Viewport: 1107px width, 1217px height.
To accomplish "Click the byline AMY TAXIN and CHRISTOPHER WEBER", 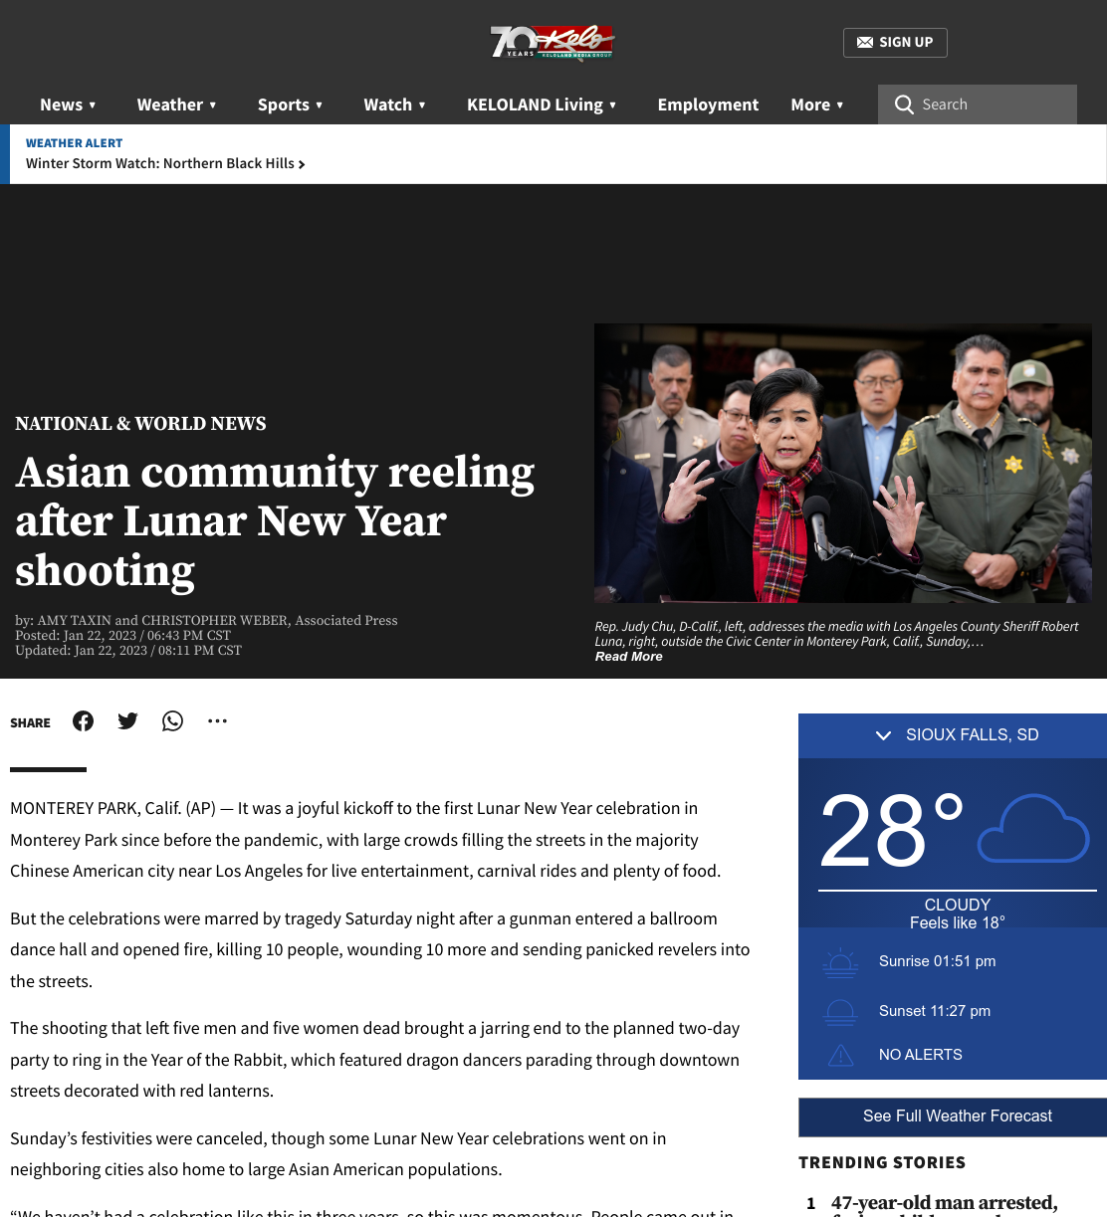I will coord(162,621).
